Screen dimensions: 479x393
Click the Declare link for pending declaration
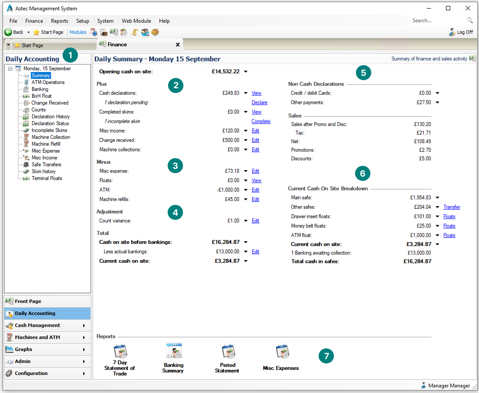pyautogui.click(x=259, y=102)
